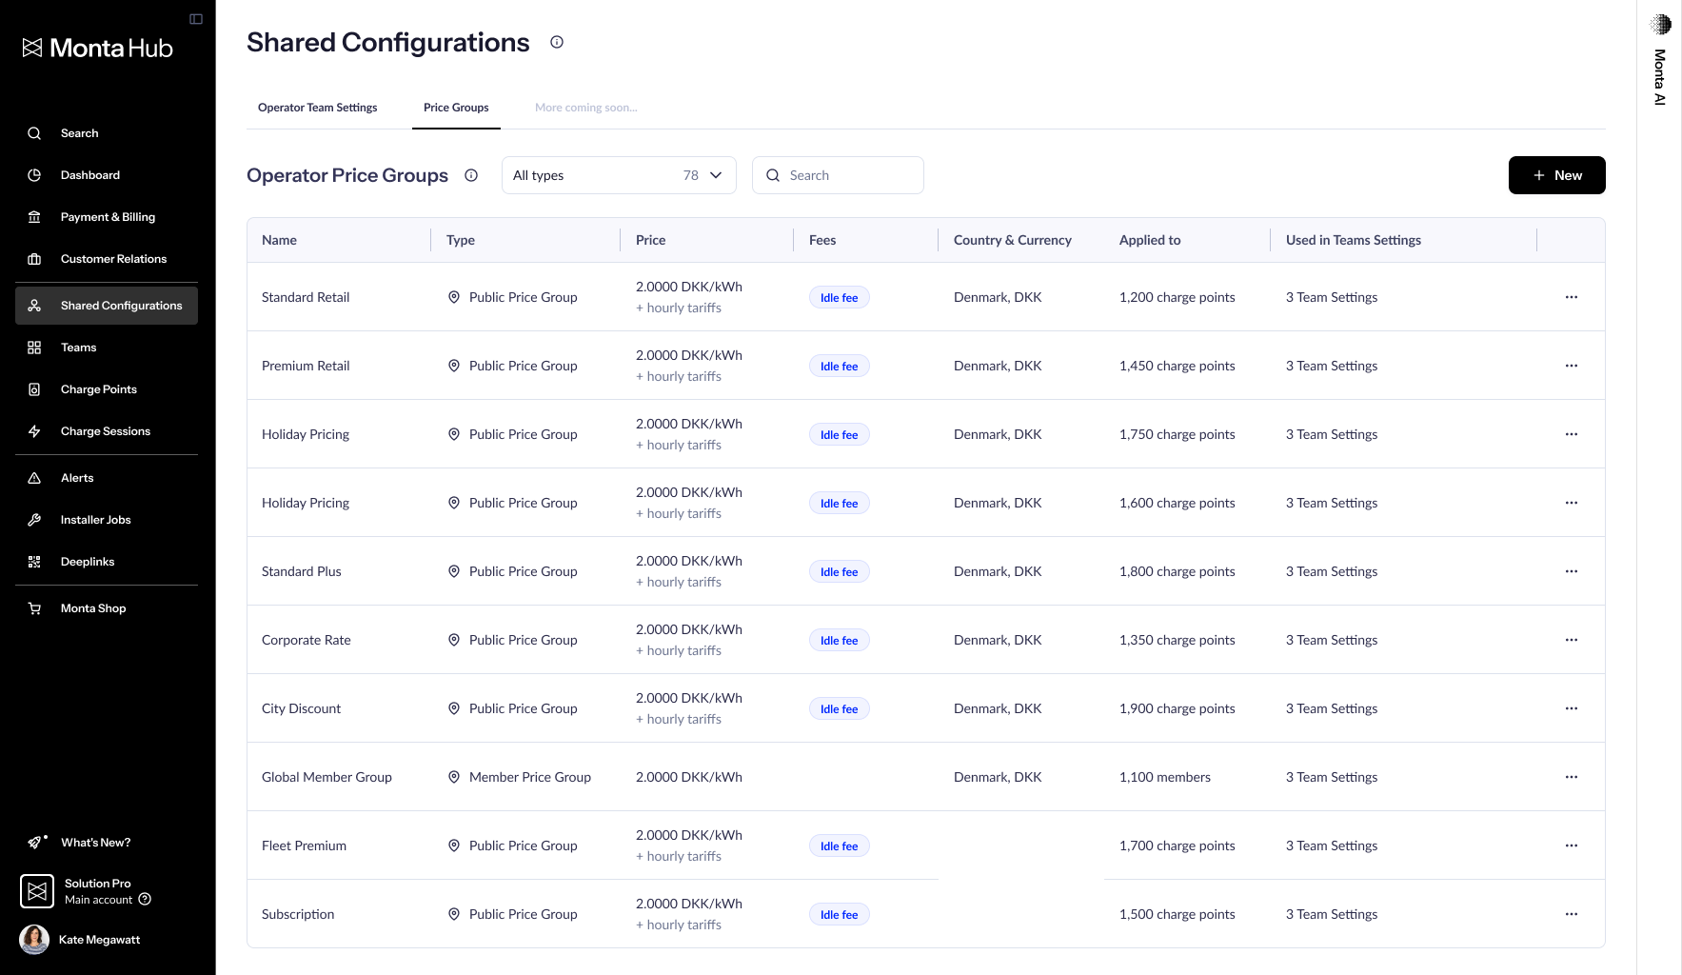Open more options for Global Member Group row
The width and height of the screenshot is (1682, 975).
[1572, 777]
